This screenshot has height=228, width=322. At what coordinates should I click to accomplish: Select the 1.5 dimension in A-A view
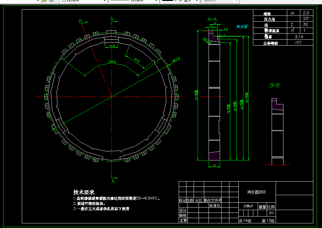pyautogui.click(x=225, y=29)
